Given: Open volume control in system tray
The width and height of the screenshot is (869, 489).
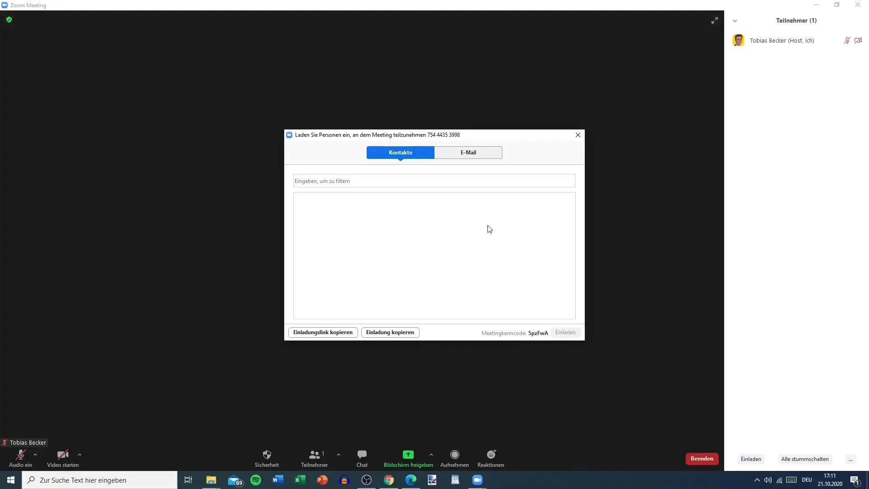Looking at the screenshot, I should point(768,480).
